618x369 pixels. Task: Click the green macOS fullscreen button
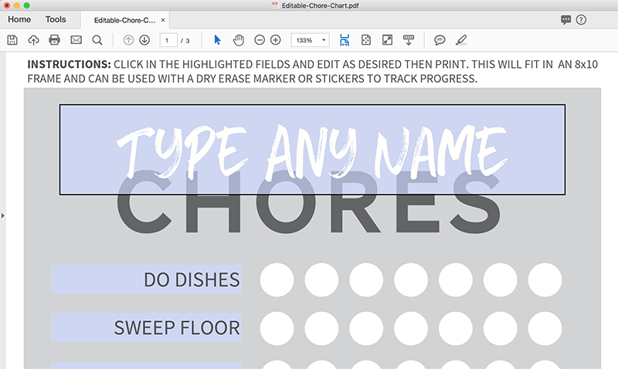click(26, 5)
